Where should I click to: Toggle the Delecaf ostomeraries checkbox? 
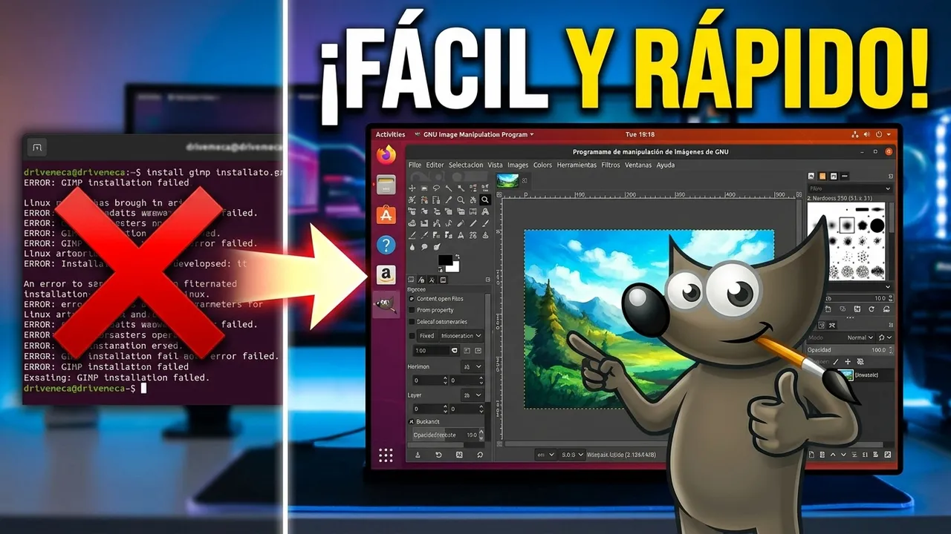pos(412,321)
